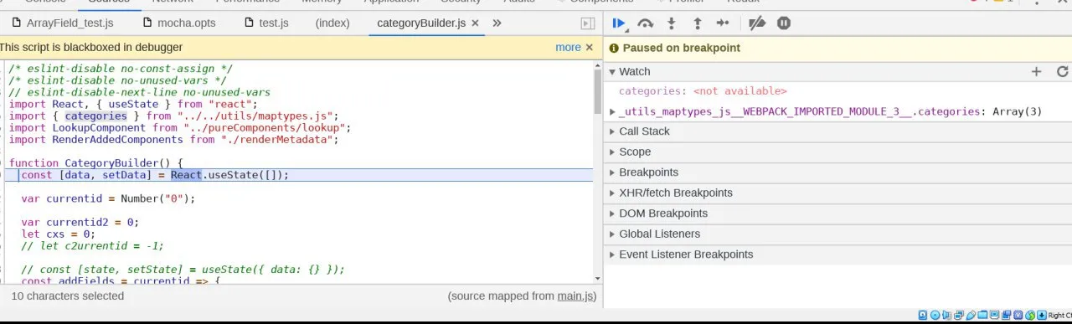Expand the Scope section
The width and height of the screenshot is (1072, 324).
837,152
